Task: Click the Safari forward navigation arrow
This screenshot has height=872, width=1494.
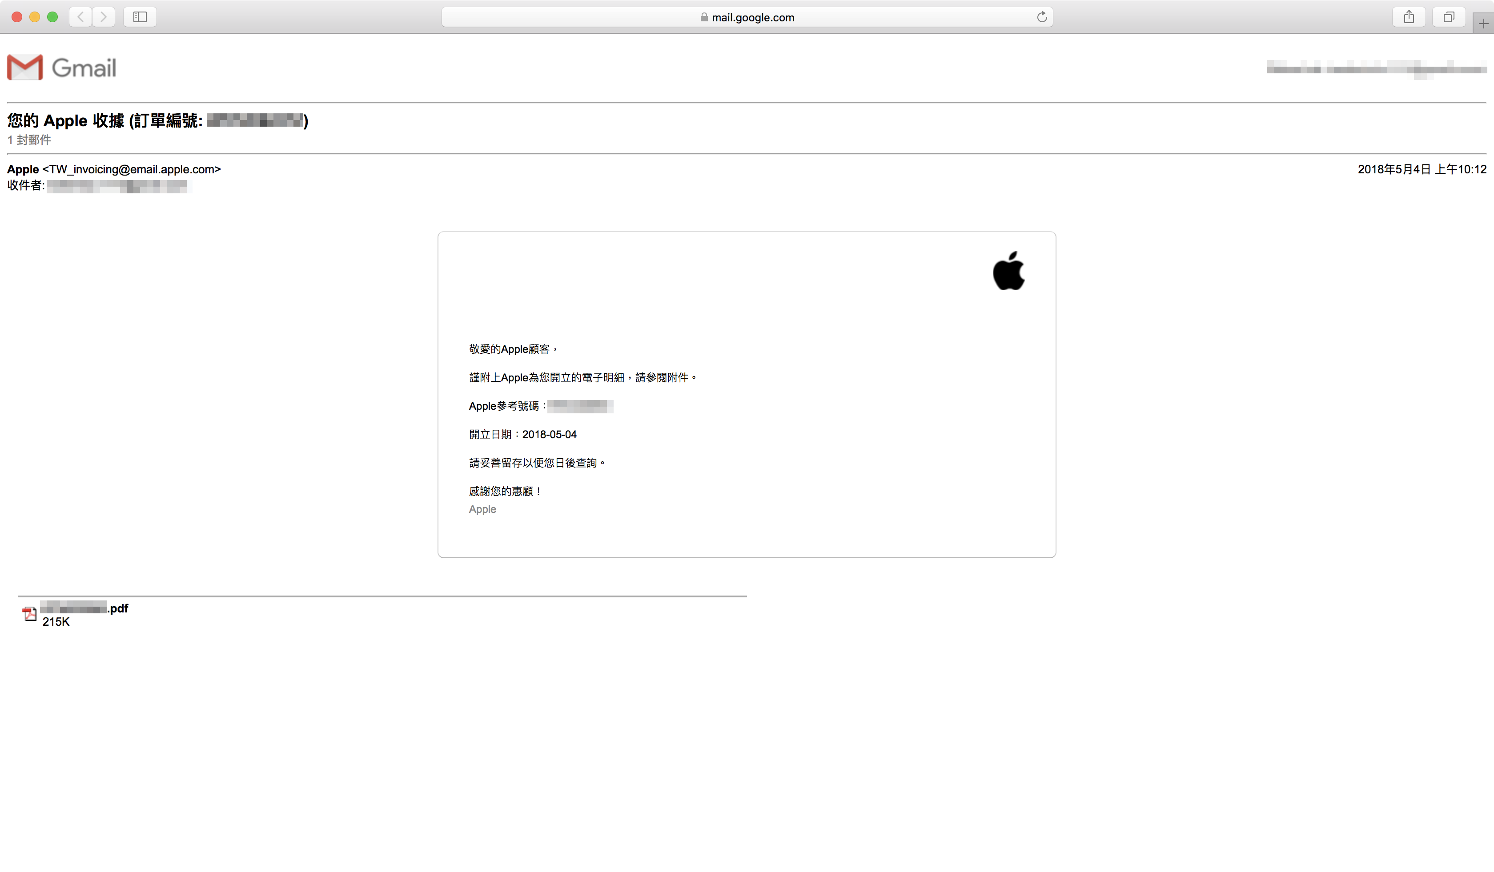Action: [x=104, y=16]
